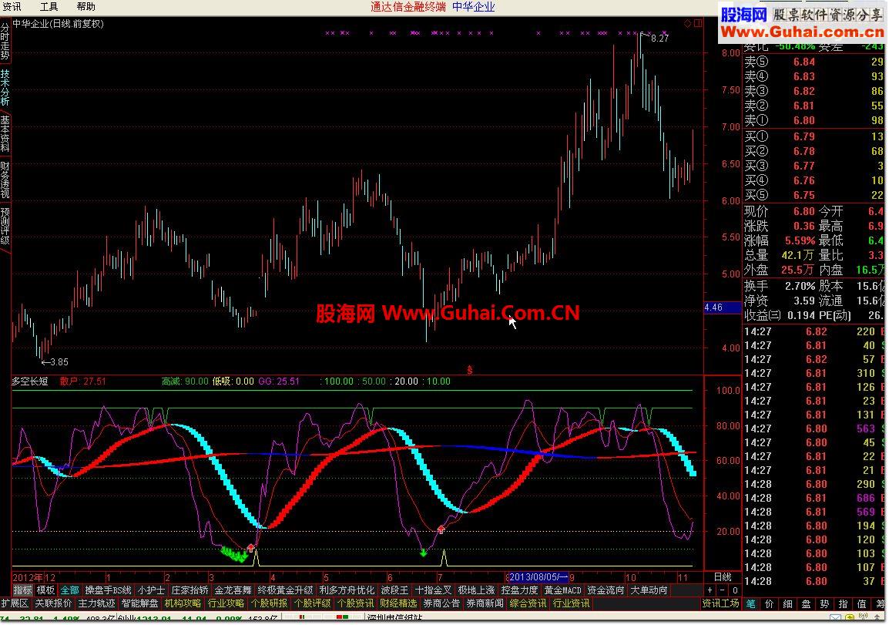889x625 pixels.
Task: Click the 4.46 price marker on axis
Action: (x=722, y=307)
